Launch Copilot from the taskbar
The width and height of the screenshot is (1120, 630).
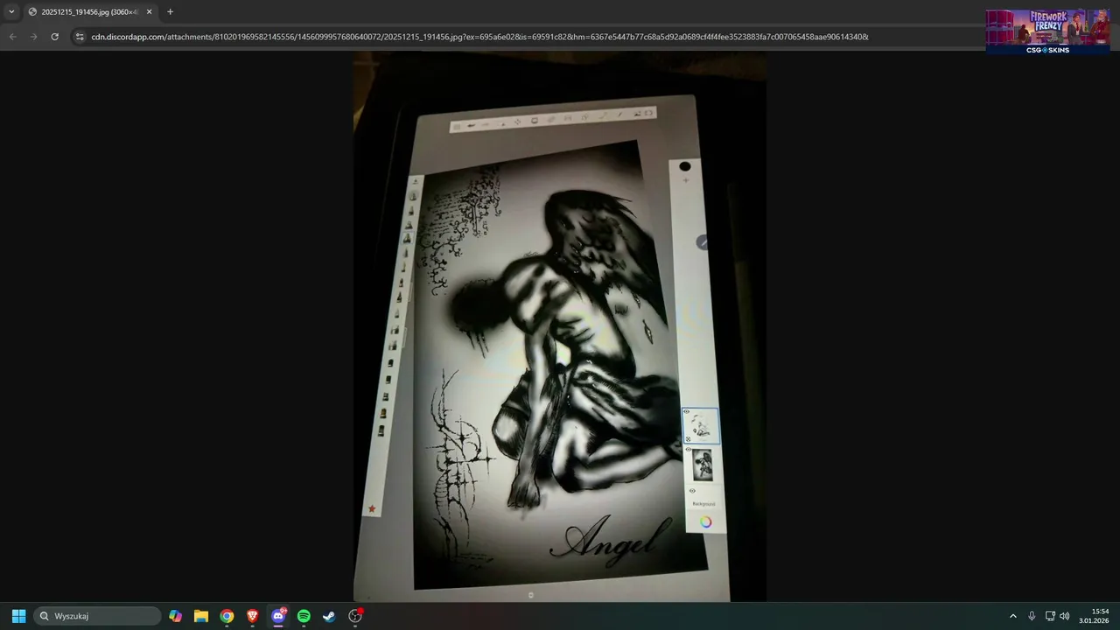tap(176, 616)
